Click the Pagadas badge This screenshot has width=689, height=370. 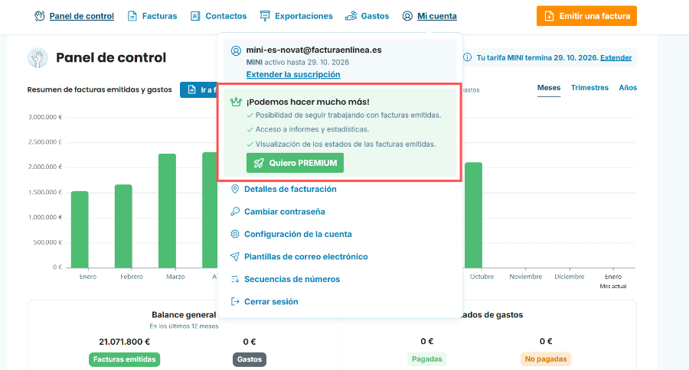pyautogui.click(x=427, y=359)
